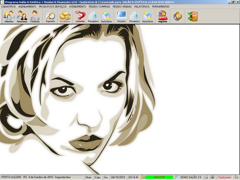The image size is (240, 180).
Task: Open the Relatório icon left of Vendas
Action: (106, 16)
